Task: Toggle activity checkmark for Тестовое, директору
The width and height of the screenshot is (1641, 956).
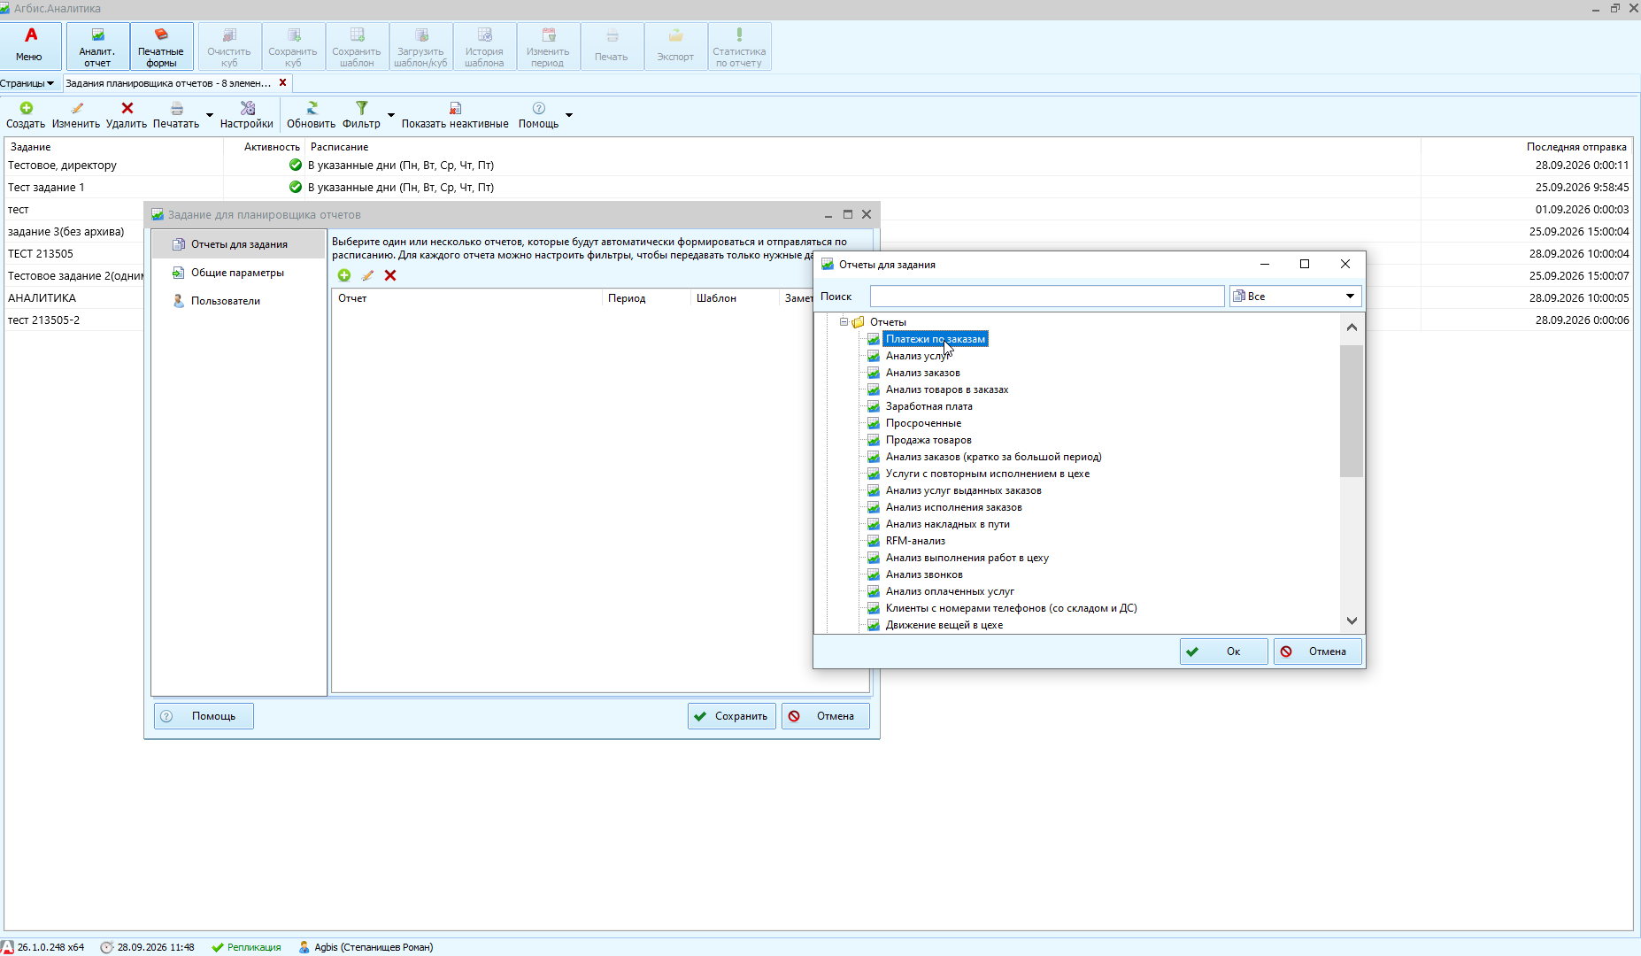Action: pyautogui.click(x=296, y=165)
